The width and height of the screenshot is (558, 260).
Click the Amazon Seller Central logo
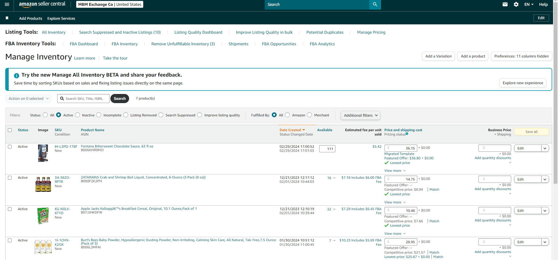coord(42,4)
